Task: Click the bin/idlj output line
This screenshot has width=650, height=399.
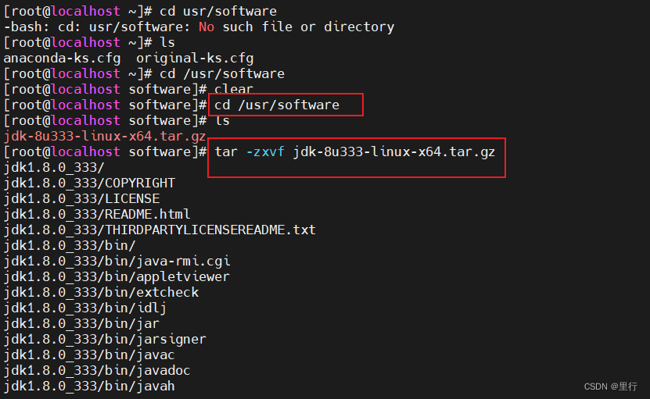Action: tap(85, 308)
